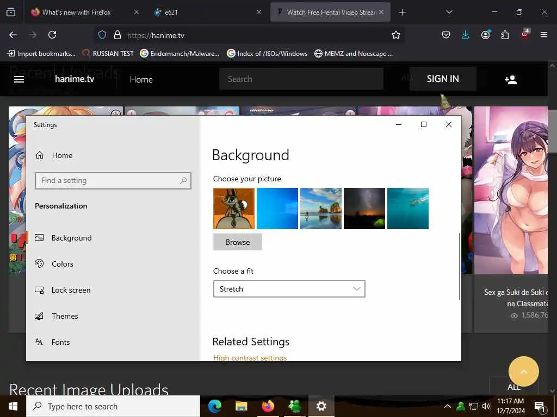Screen dimensions: 557x417
Task: Show site security info via lock icon
Action: (x=117, y=35)
